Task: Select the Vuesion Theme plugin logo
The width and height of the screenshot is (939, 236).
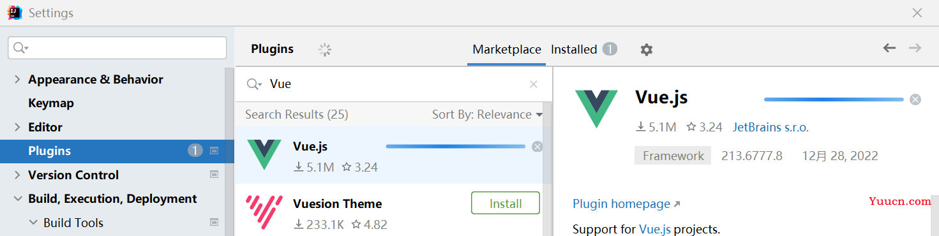Action: pos(264,213)
